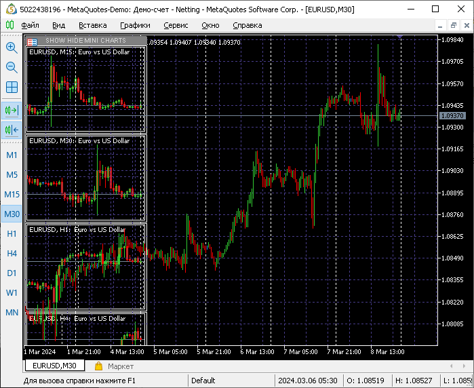Switch to M15 timeframe
The height and width of the screenshot is (388, 474).
(x=12, y=194)
